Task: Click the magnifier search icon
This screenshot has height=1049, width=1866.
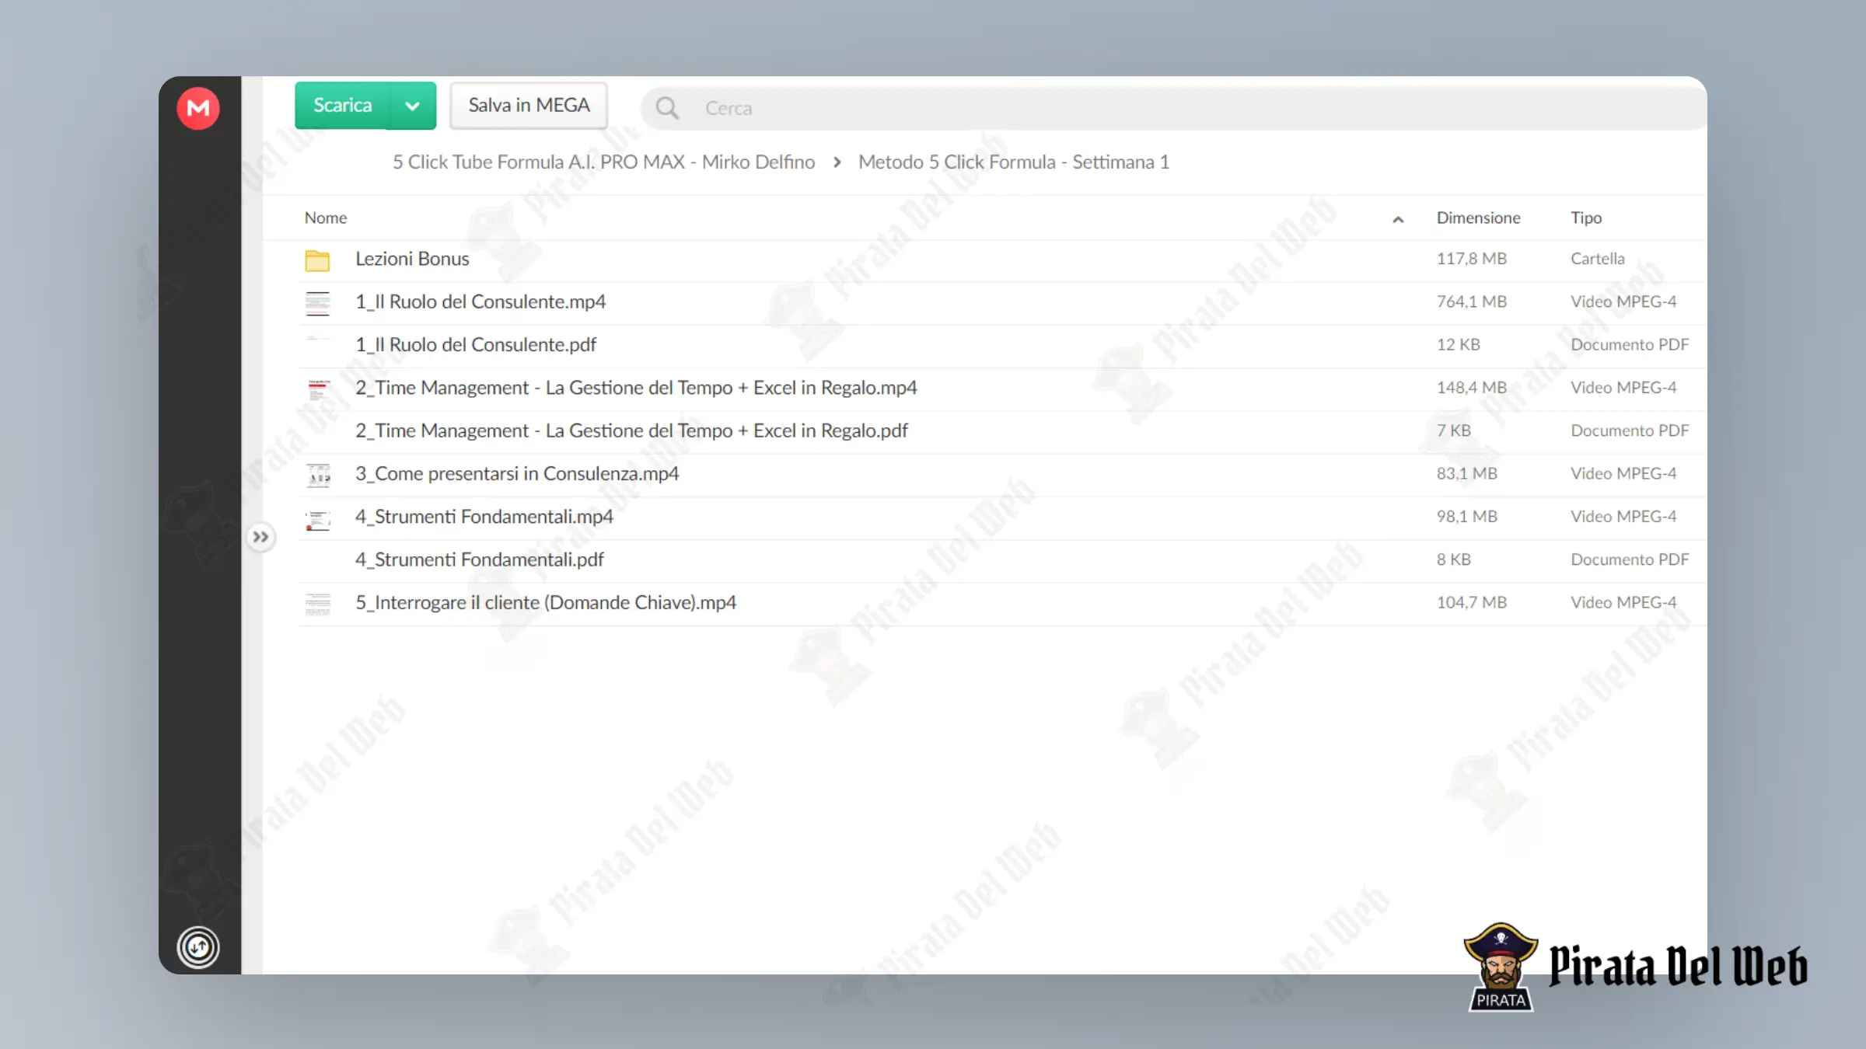Action: [x=667, y=108]
